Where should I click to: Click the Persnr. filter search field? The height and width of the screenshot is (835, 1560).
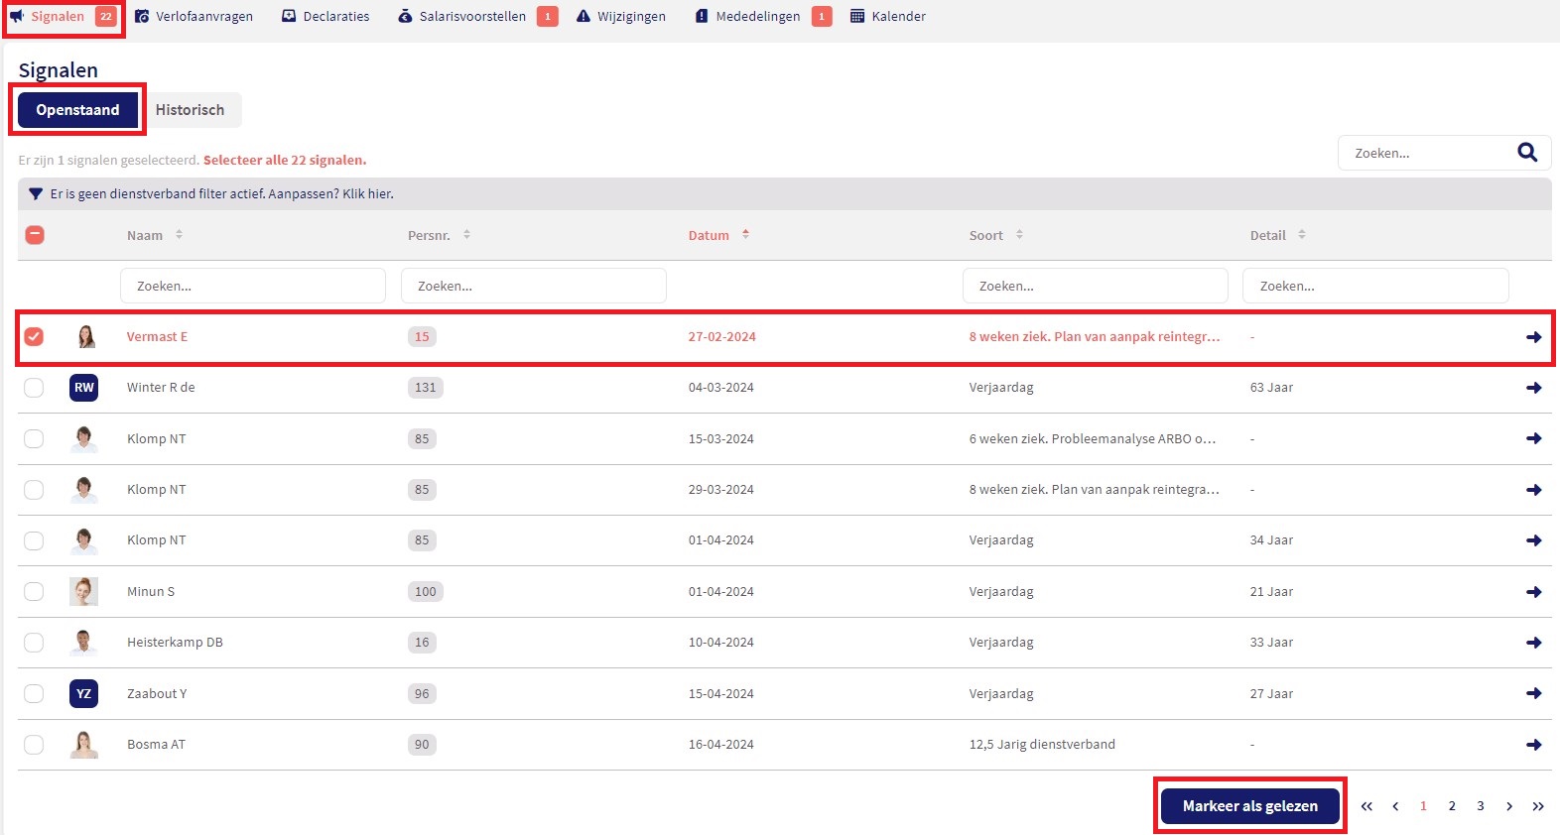click(x=533, y=286)
